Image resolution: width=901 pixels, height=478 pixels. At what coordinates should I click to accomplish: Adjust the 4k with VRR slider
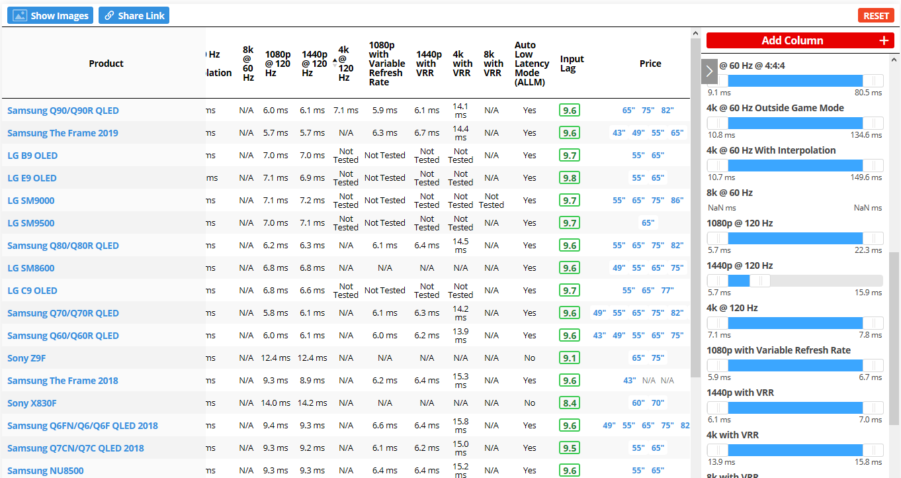coord(794,450)
